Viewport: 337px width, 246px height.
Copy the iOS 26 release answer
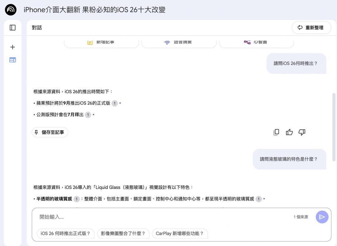(276, 132)
